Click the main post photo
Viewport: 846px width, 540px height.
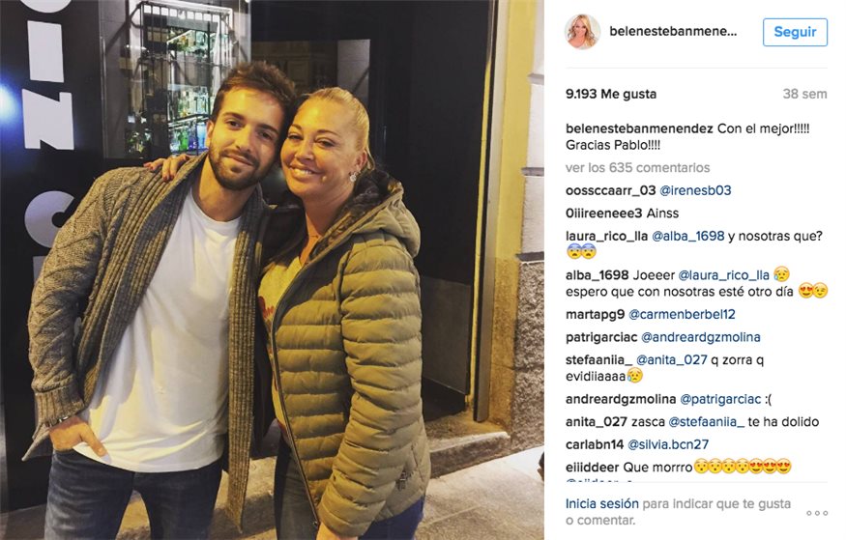tap(272, 270)
